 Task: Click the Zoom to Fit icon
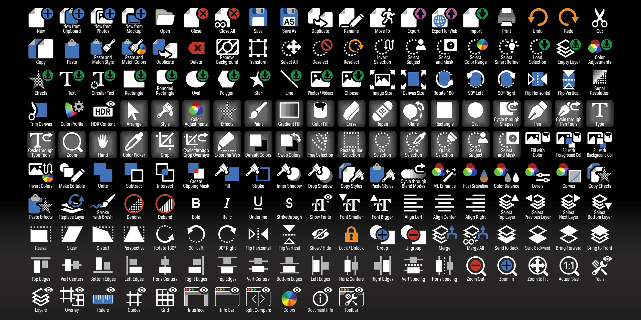(538, 266)
